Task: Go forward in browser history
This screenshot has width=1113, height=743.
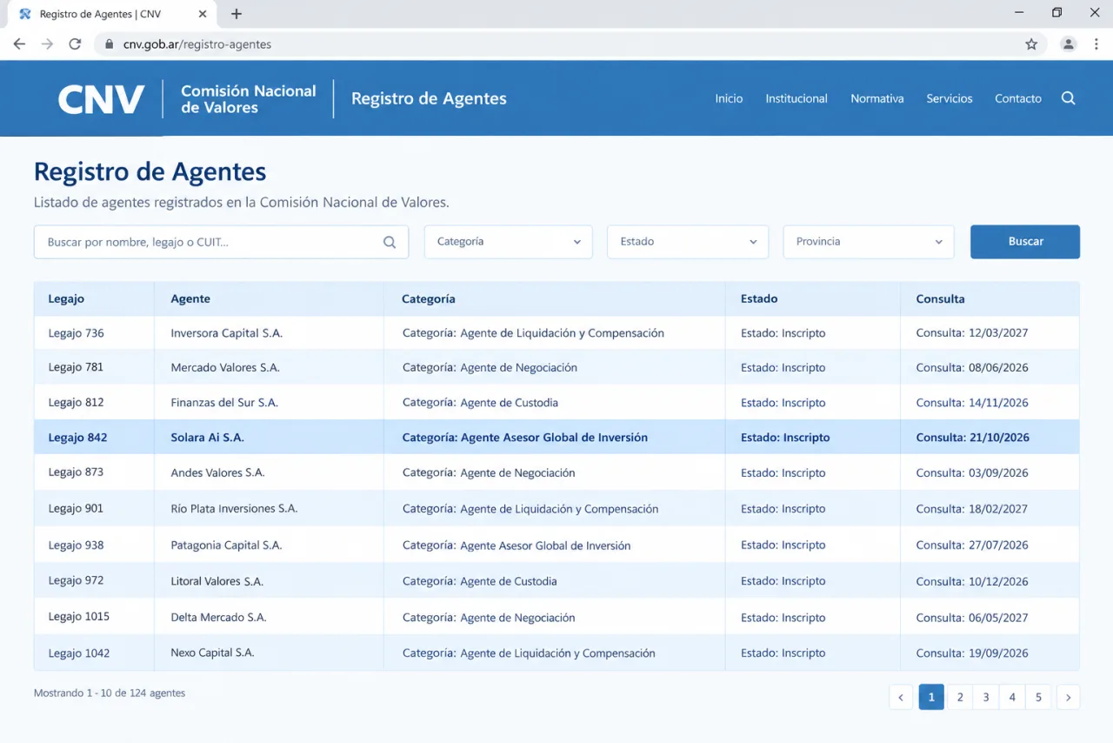Action: click(x=47, y=44)
